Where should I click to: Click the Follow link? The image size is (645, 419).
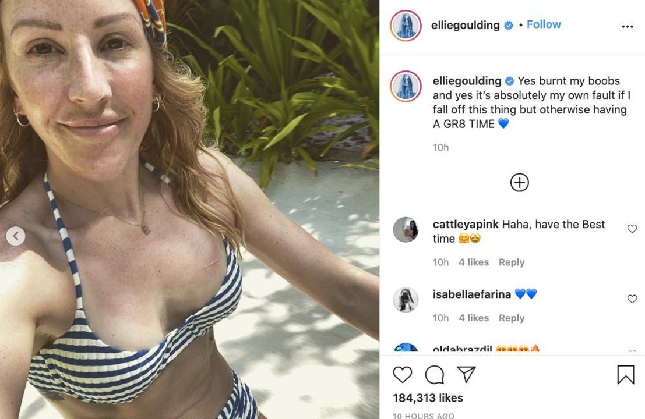pyautogui.click(x=544, y=24)
